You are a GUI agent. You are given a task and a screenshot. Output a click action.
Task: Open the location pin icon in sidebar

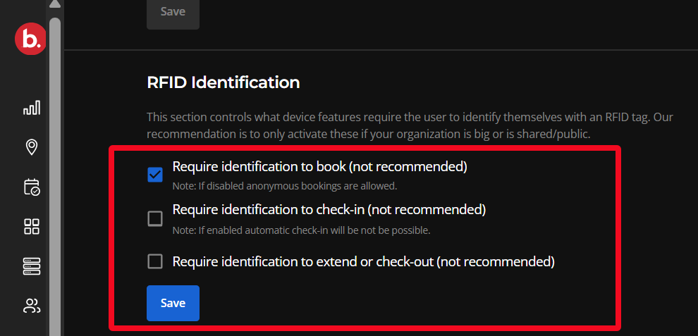[x=32, y=147]
